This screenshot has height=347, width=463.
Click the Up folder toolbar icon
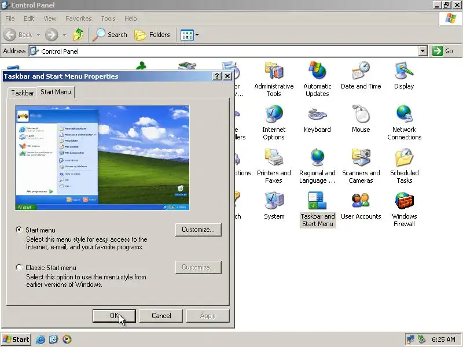78,35
